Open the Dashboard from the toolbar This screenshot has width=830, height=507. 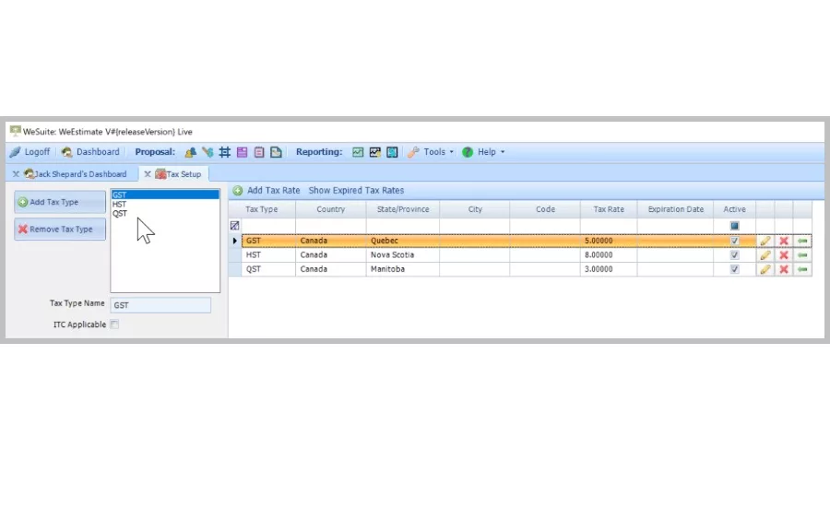coord(90,152)
